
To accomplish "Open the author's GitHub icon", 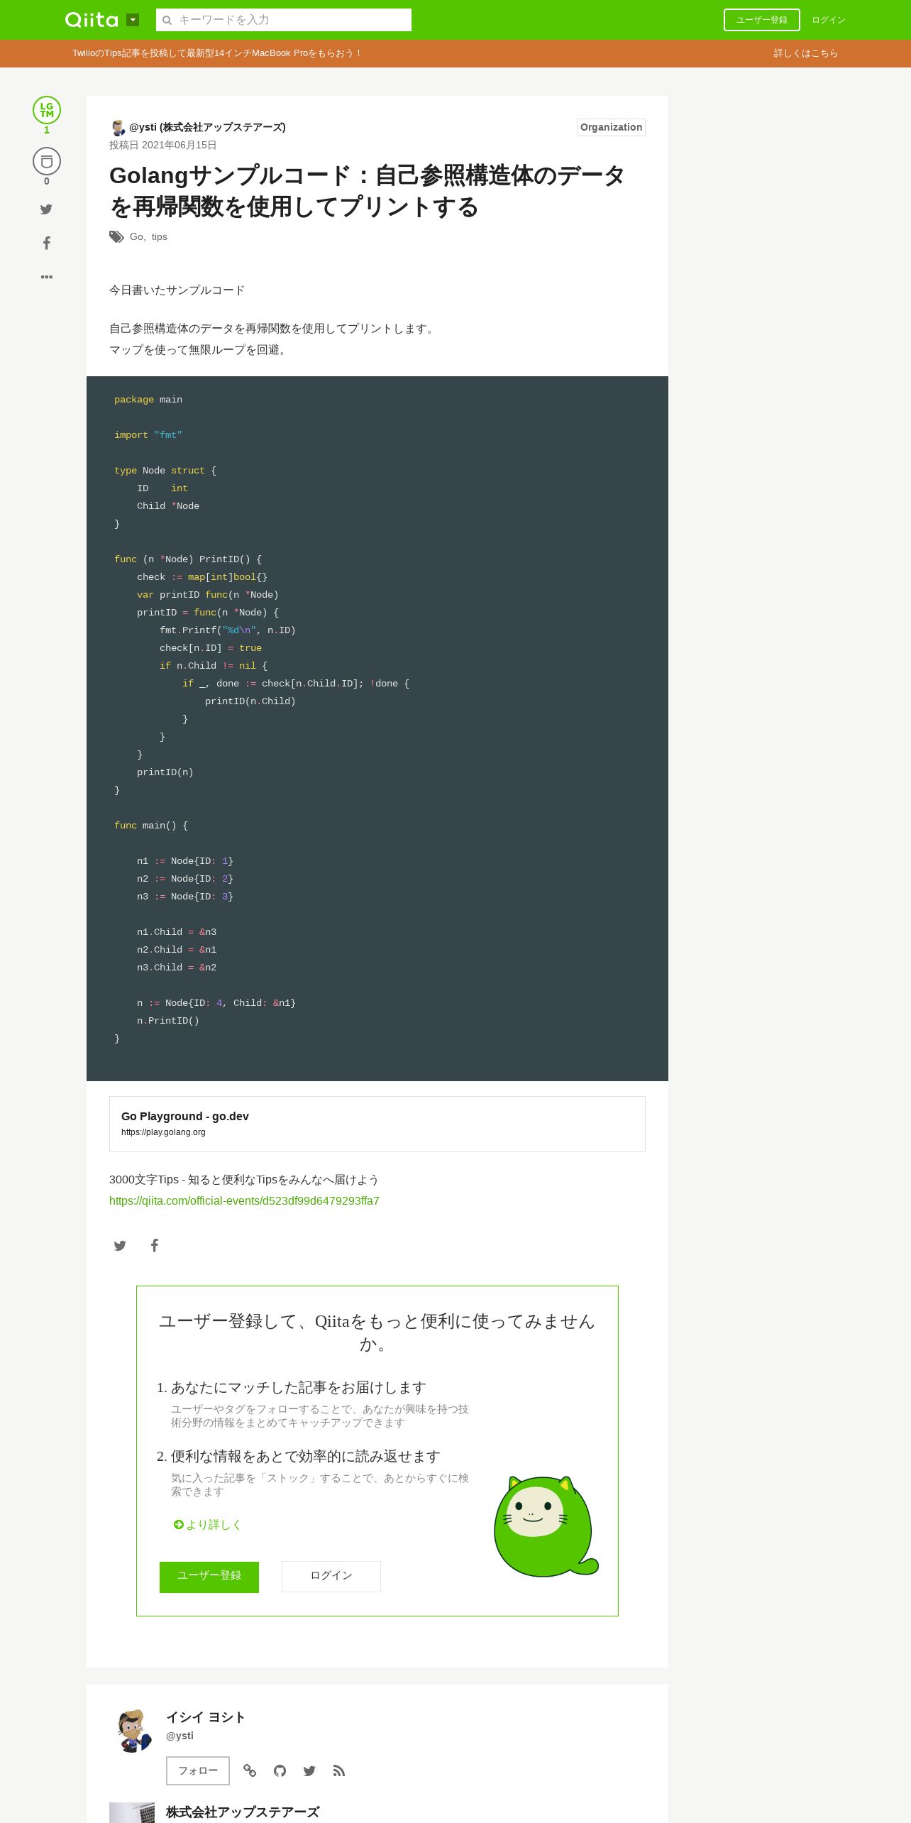I will point(280,1770).
